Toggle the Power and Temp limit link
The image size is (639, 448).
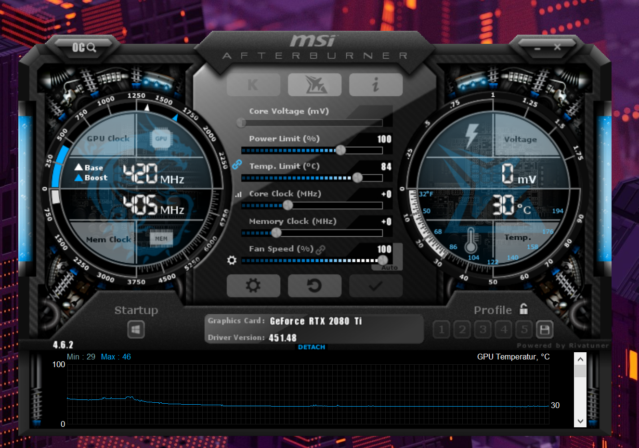click(x=236, y=164)
